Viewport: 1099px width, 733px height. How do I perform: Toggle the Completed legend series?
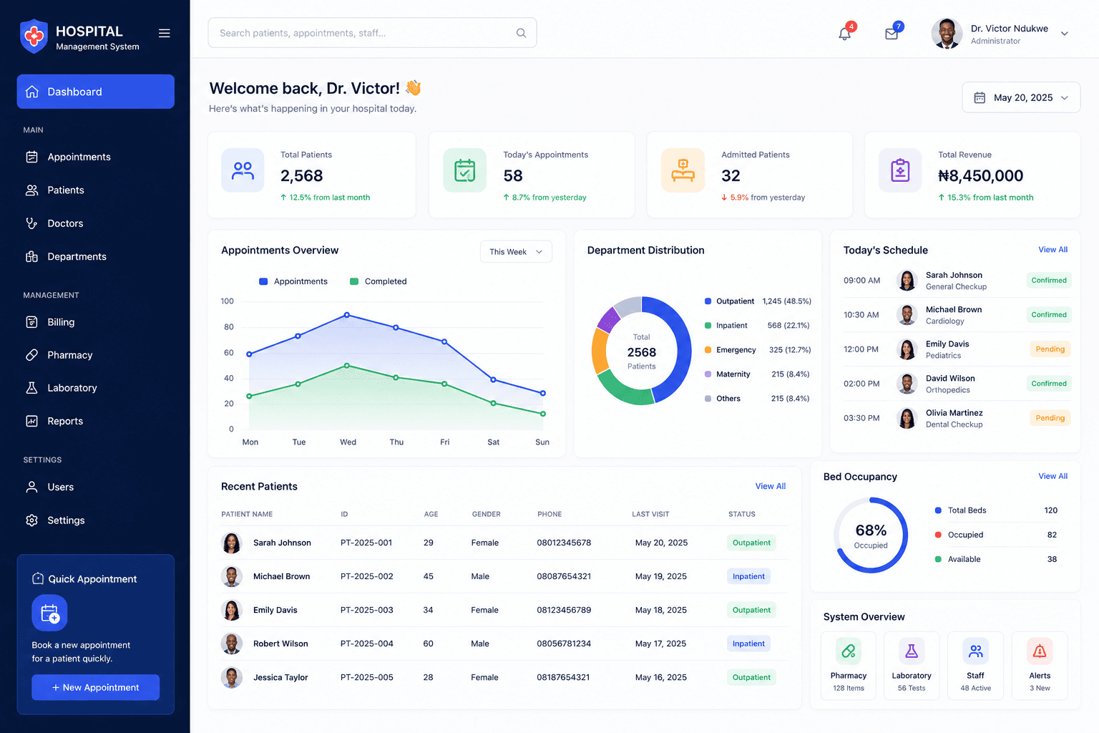(378, 281)
